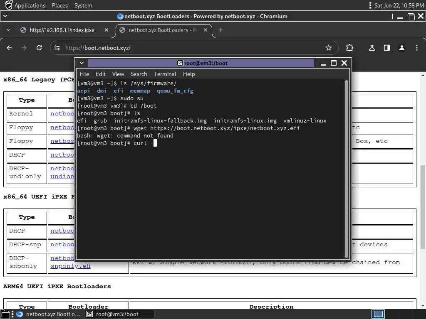Click 'vmlinuz-linux' in terminal output
The height and width of the screenshot is (319, 426).
(x=305, y=121)
